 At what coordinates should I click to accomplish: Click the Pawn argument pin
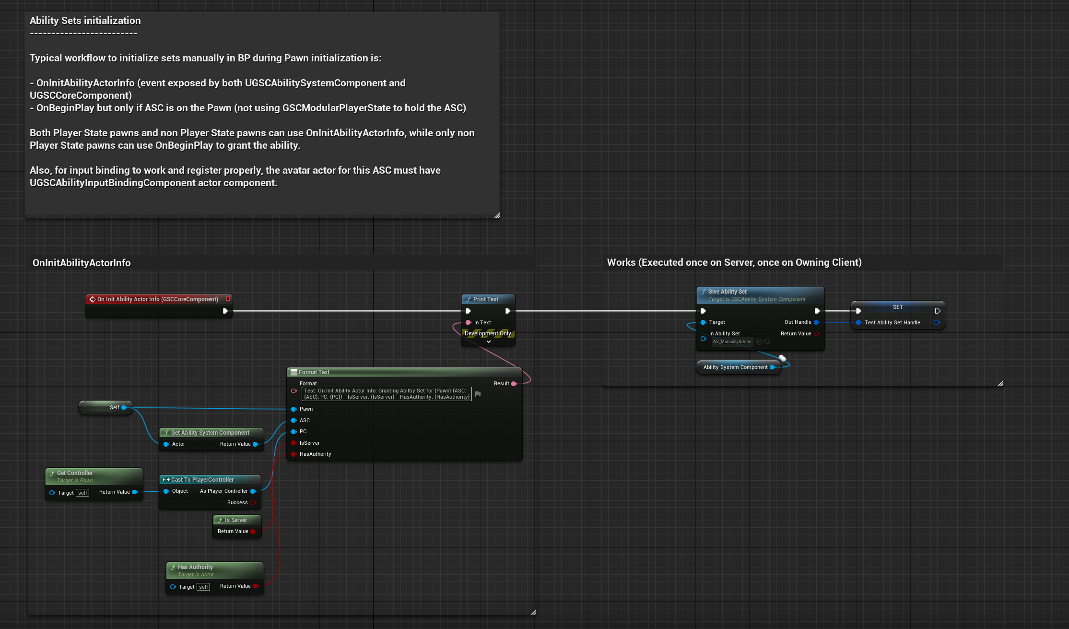point(294,409)
